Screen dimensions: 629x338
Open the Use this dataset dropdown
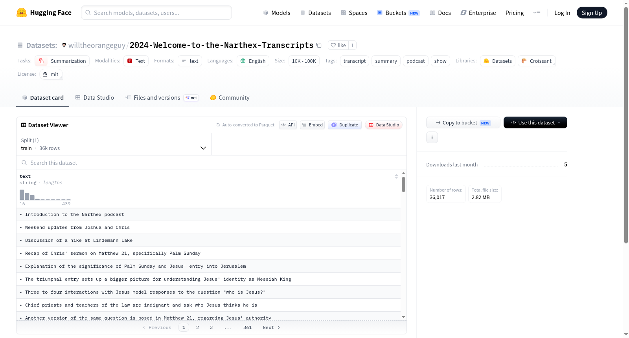535,122
